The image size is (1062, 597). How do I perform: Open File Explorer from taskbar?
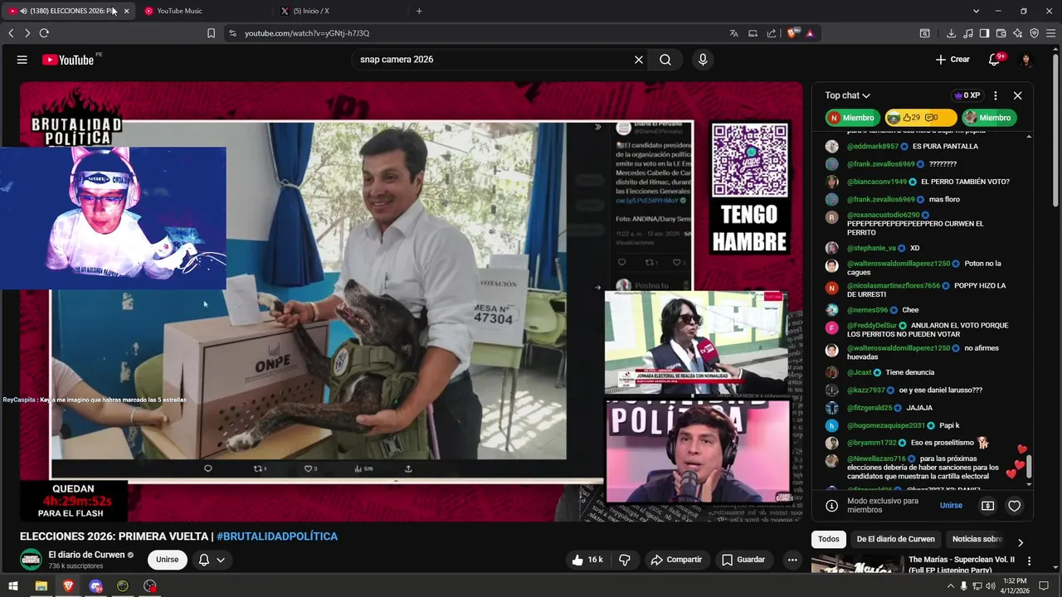point(41,586)
